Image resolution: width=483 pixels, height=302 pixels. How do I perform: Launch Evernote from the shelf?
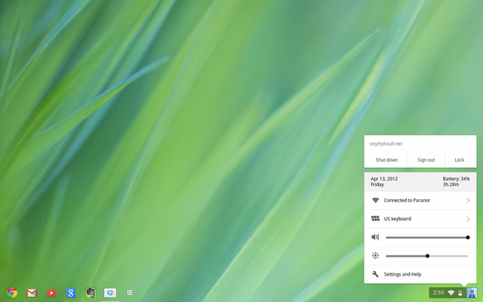click(x=91, y=293)
